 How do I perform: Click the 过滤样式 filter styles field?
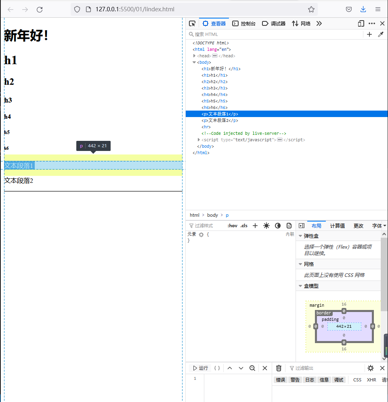coord(206,226)
